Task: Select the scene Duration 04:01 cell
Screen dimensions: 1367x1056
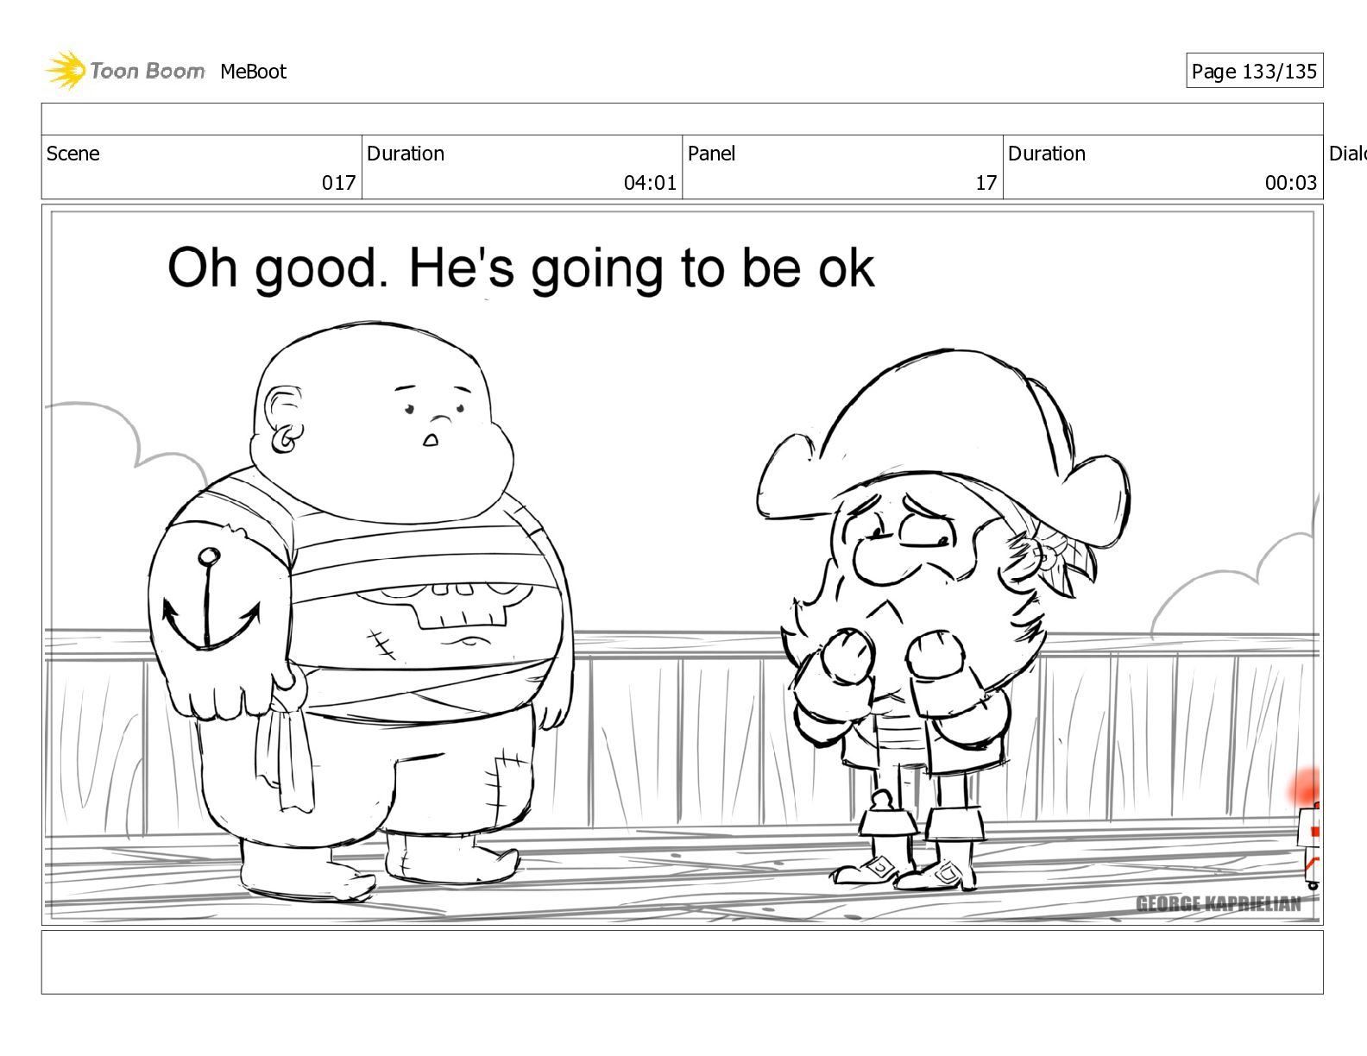Action: pos(522,167)
